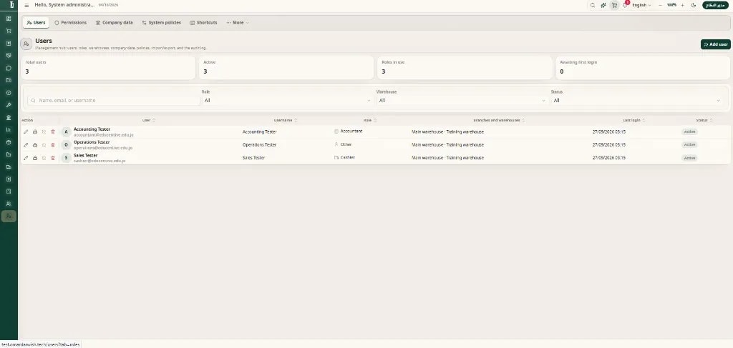Image resolution: width=733 pixels, height=348 pixels.
Task: Click the cart icon in top bar
Action: tap(614, 5)
